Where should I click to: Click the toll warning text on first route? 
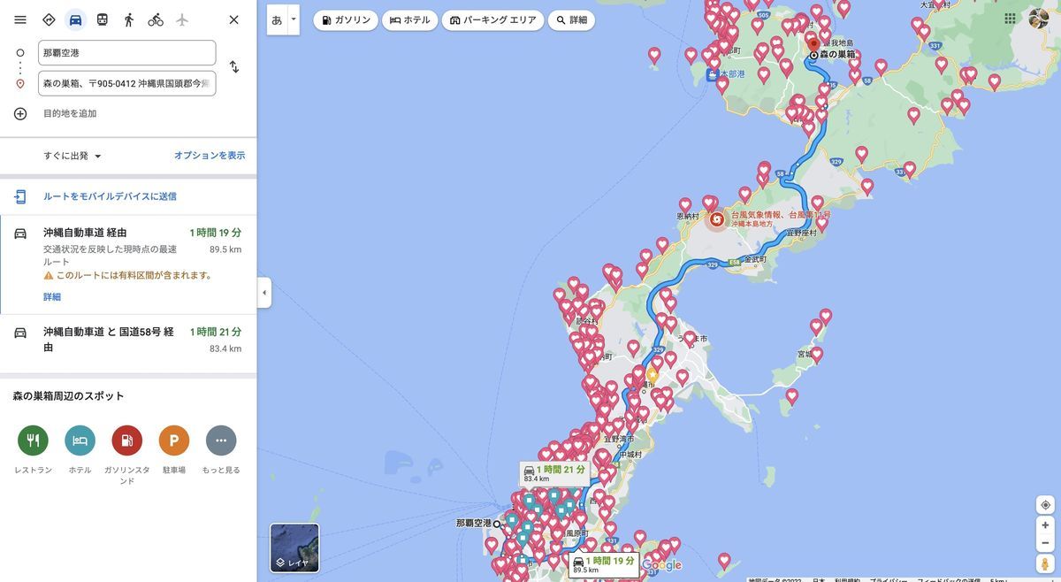(135, 275)
